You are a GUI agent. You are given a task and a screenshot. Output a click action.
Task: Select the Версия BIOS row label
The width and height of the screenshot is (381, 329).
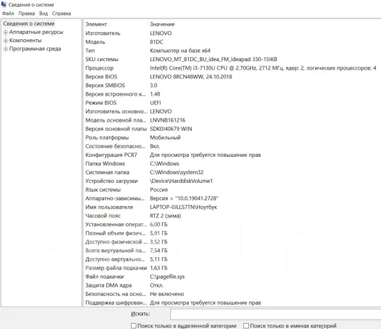coord(101,77)
